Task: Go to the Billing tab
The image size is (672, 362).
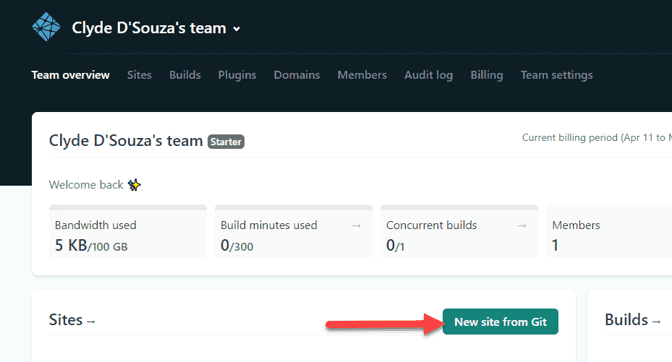Action: coord(486,75)
